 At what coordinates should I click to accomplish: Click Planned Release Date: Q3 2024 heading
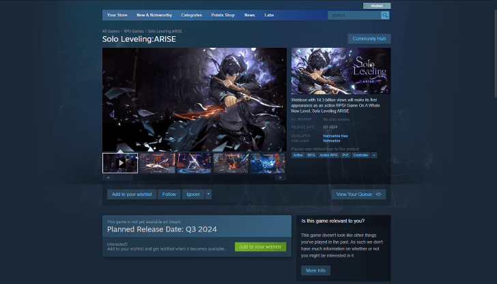[x=162, y=229]
